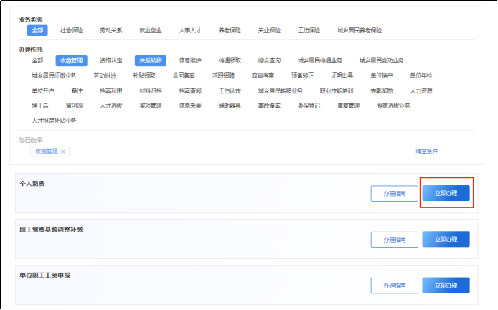
Task: Click 立即办理 for 职工缴费基数调整补缴
Action: pyautogui.click(x=446, y=240)
